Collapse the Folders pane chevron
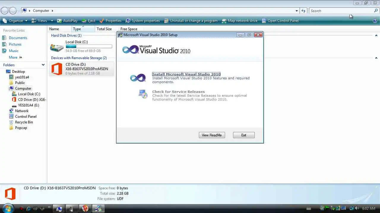 tap(43, 65)
